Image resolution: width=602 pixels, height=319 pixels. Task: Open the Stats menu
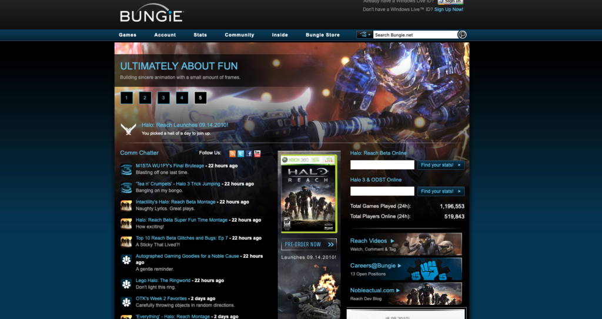pyautogui.click(x=200, y=35)
